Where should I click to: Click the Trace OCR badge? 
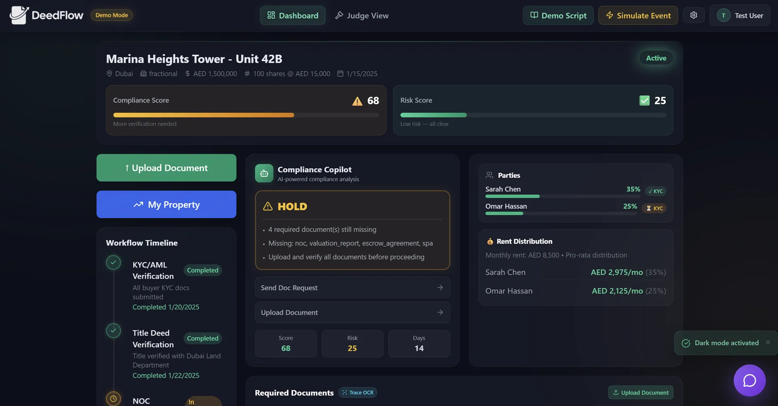358,393
